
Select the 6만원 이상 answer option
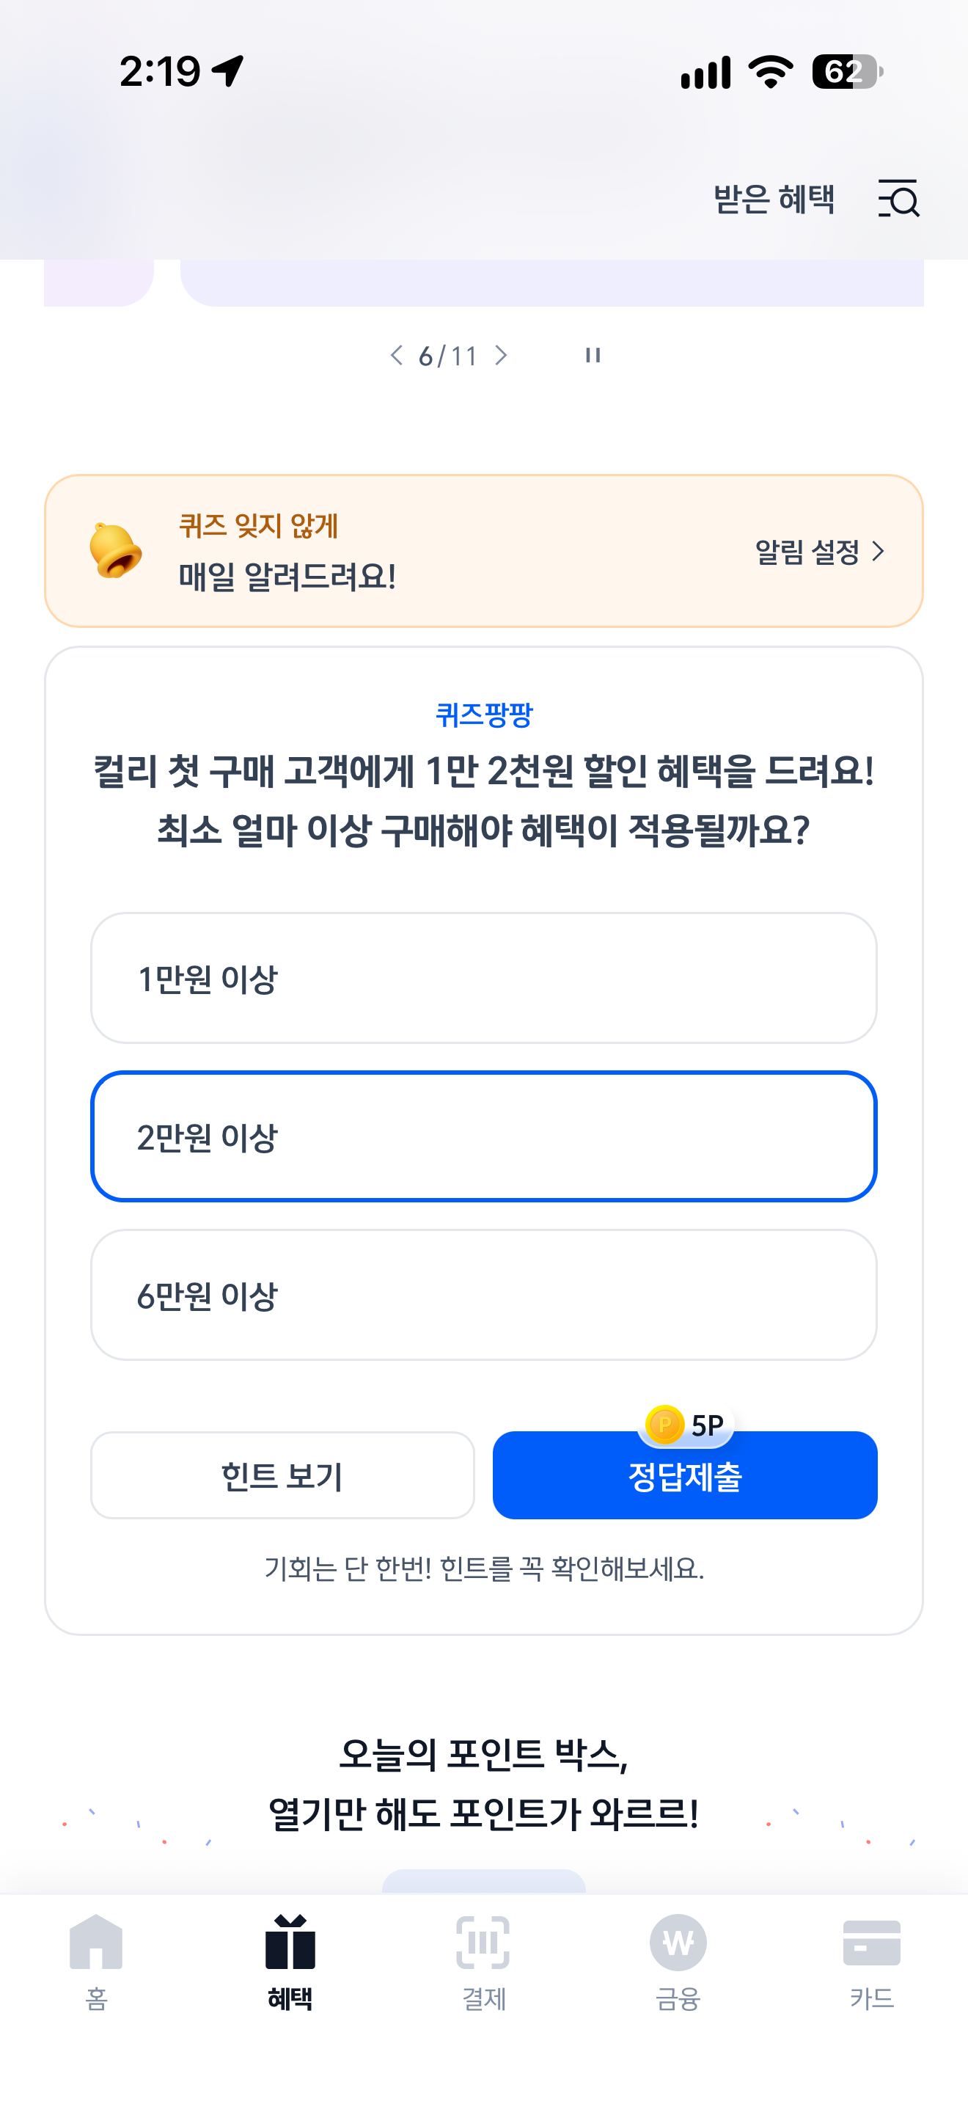point(483,1295)
